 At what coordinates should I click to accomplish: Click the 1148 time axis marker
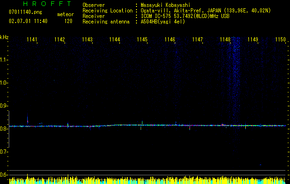tap(225, 39)
